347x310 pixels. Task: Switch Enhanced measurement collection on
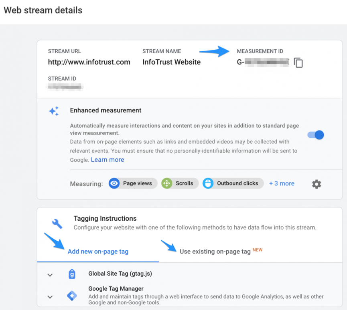pyautogui.click(x=316, y=135)
